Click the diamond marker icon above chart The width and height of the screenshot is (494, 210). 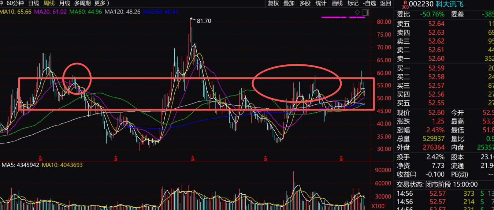tap(357, 12)
